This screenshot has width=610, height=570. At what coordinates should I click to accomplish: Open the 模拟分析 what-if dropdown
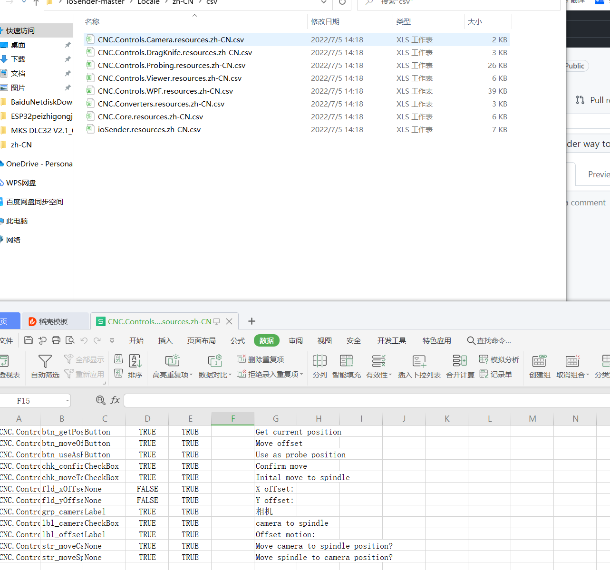click(x=499, y=359)
